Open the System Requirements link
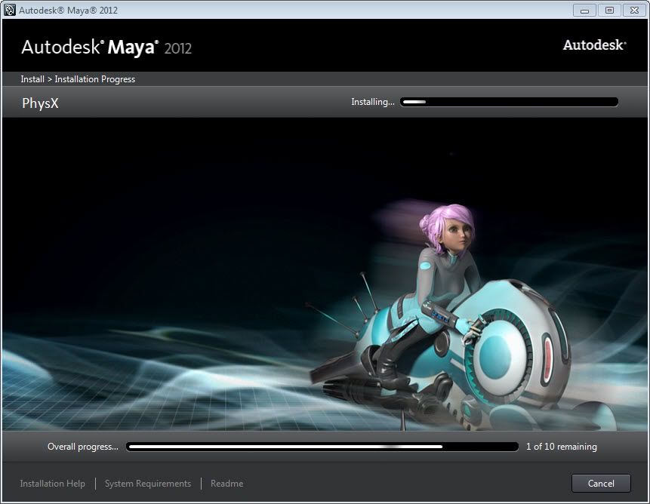The height and width of the screenshot is (504, 650). [x=148, y=484]
